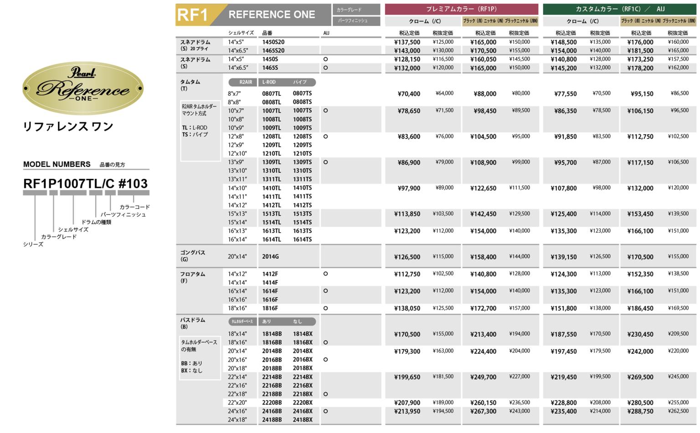Click model number 1465S
The height and width of the screenshot is (433, 700).
(x=270, y=68)
